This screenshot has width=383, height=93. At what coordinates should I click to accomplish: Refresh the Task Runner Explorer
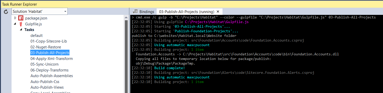click(x=6, y=12)
